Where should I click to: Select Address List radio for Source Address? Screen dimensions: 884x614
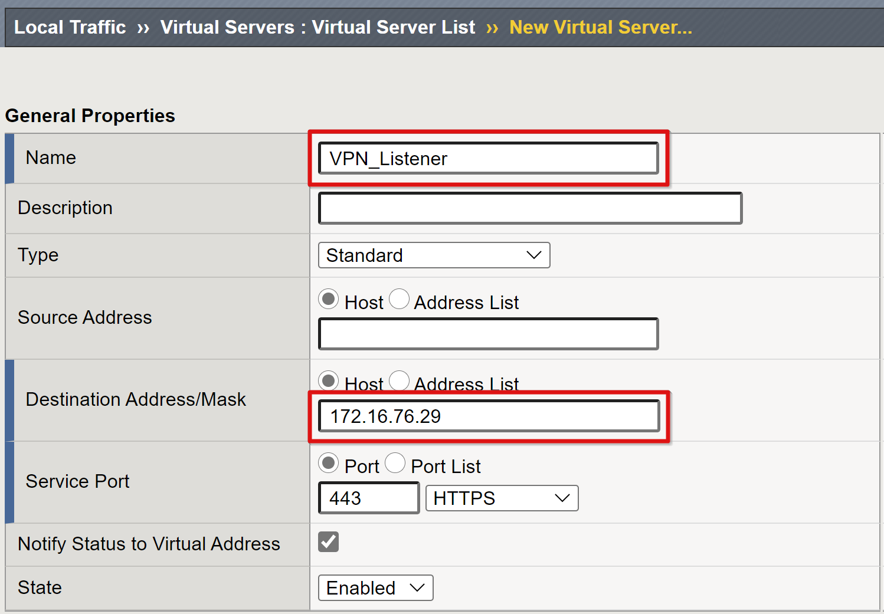pos(399,299)
